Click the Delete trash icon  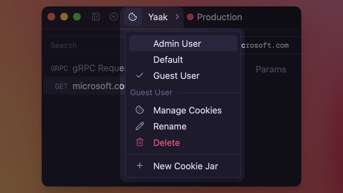140,142
